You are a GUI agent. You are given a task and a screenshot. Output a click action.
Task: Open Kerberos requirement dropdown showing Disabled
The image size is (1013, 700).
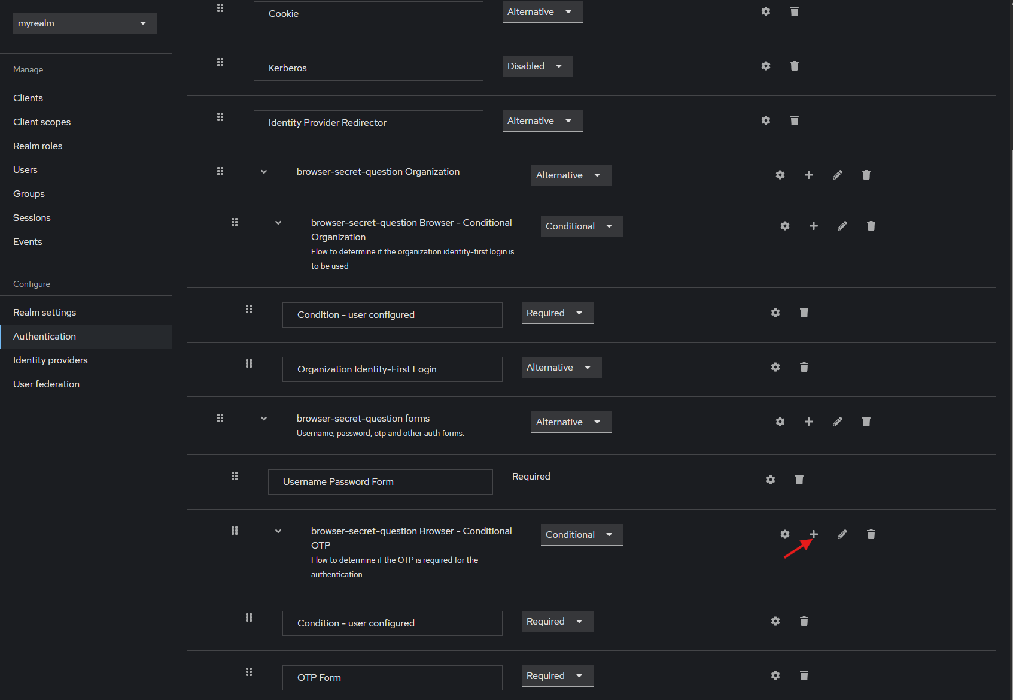(537, 66)
